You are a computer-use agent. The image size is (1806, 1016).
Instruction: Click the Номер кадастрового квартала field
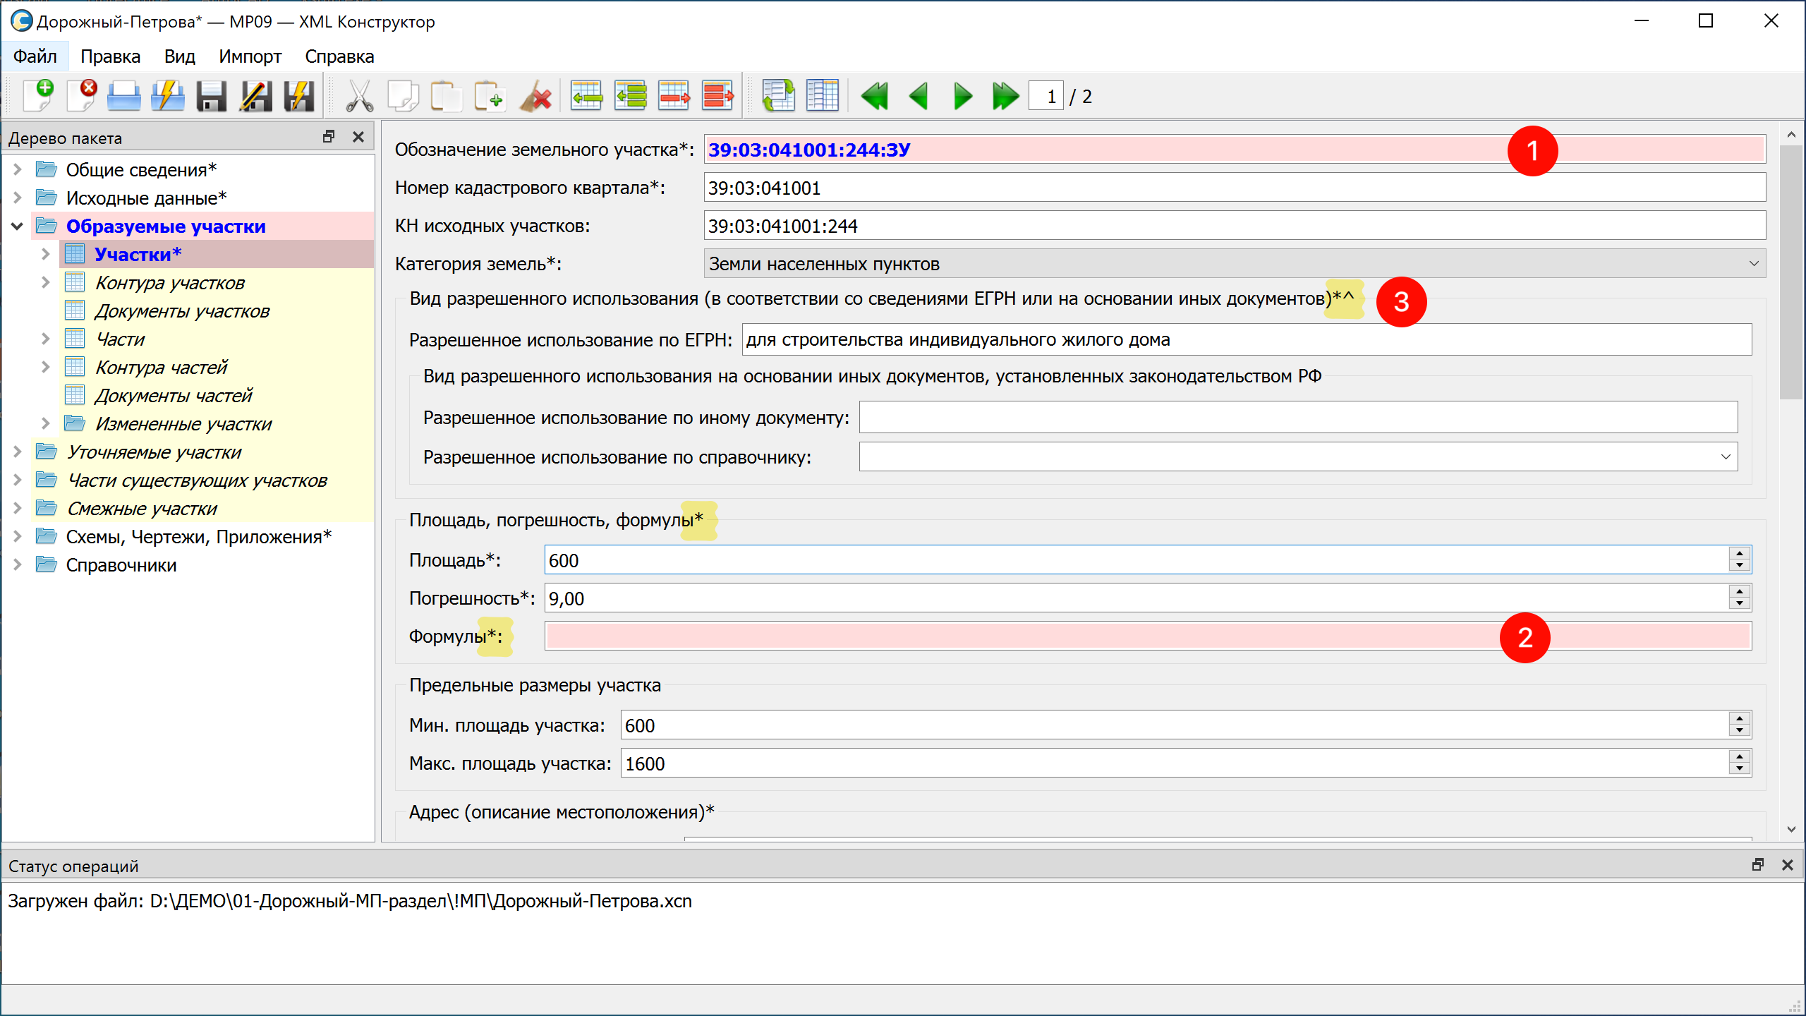coord(1235,188)
